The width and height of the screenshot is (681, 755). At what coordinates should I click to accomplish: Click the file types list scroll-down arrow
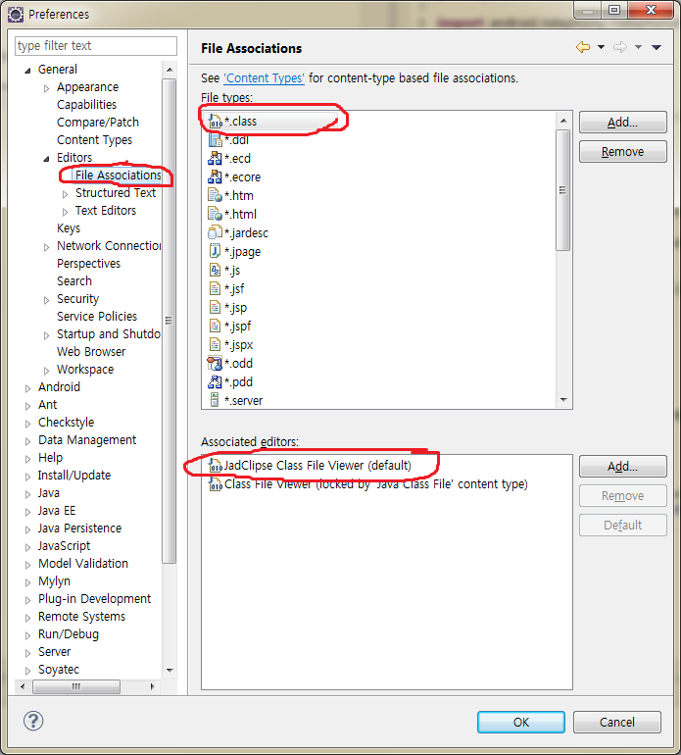coord(563,400)
